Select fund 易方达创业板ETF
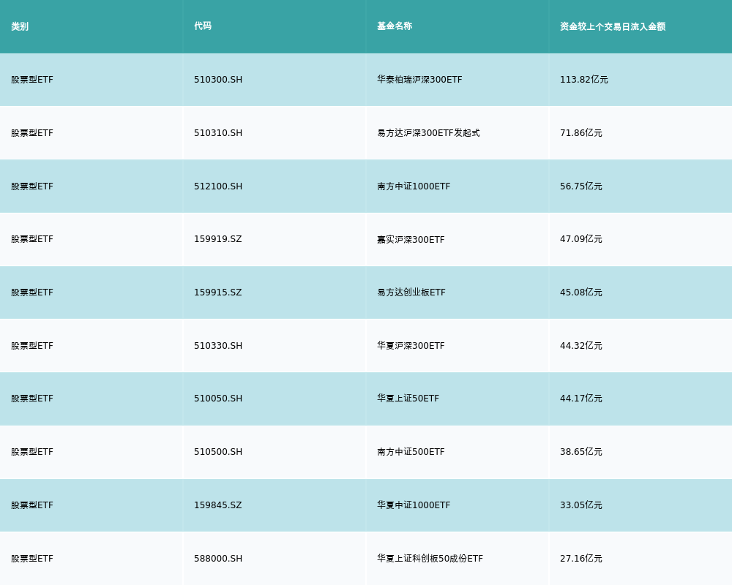 411,292
